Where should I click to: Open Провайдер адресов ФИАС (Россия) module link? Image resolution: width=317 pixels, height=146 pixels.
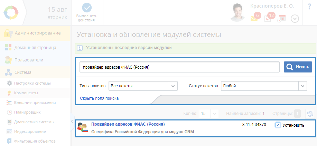click(x=128, y=124)
